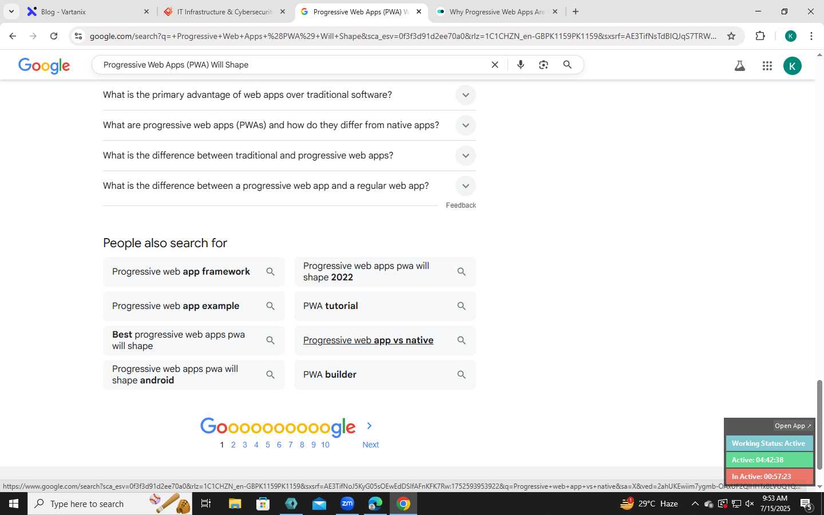Click the Google logo home link
Screen dimensions: 824x515
(x=44, y=66)
